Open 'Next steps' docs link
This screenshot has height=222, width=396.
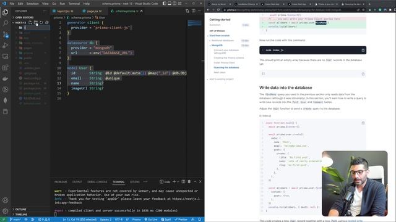point(220,72)
